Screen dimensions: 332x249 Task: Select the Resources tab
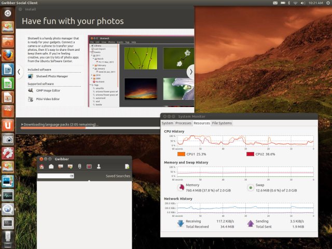(x=202, y=123)
